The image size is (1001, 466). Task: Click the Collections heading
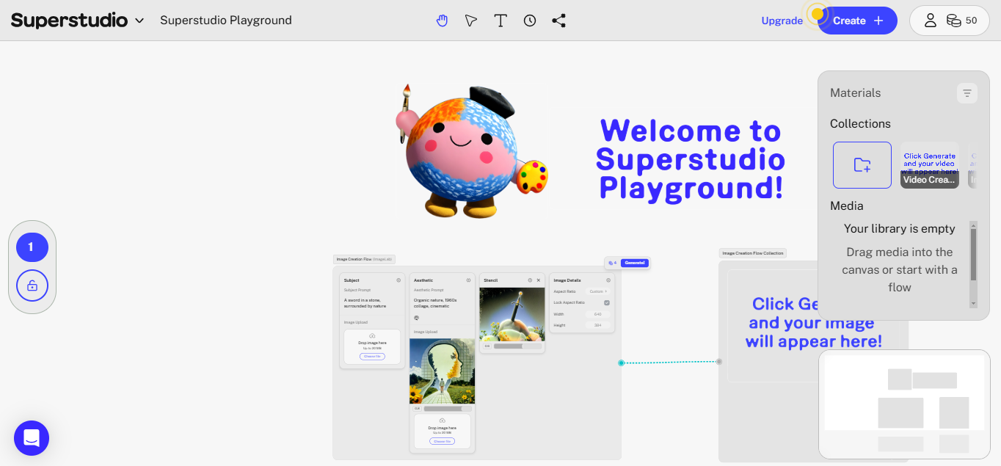[860, 124]
